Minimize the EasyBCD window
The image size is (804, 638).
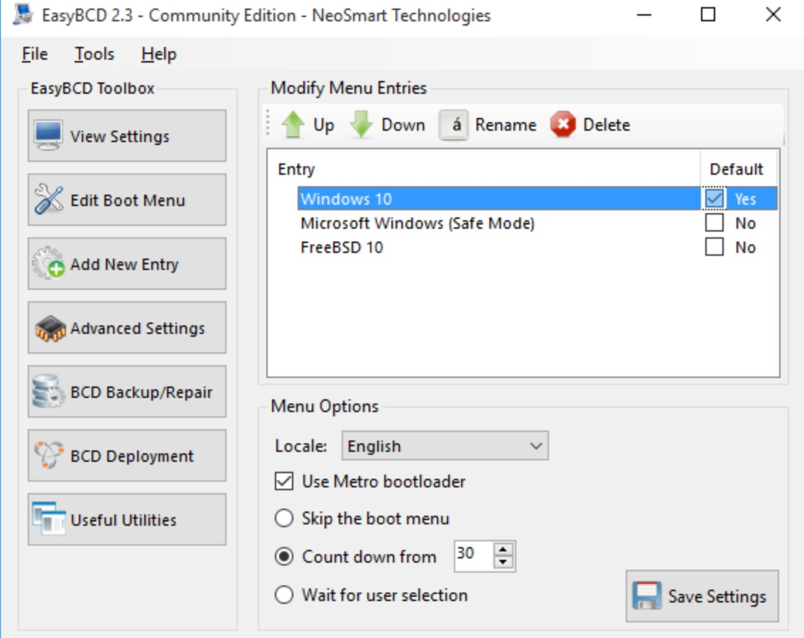(644, 15)
